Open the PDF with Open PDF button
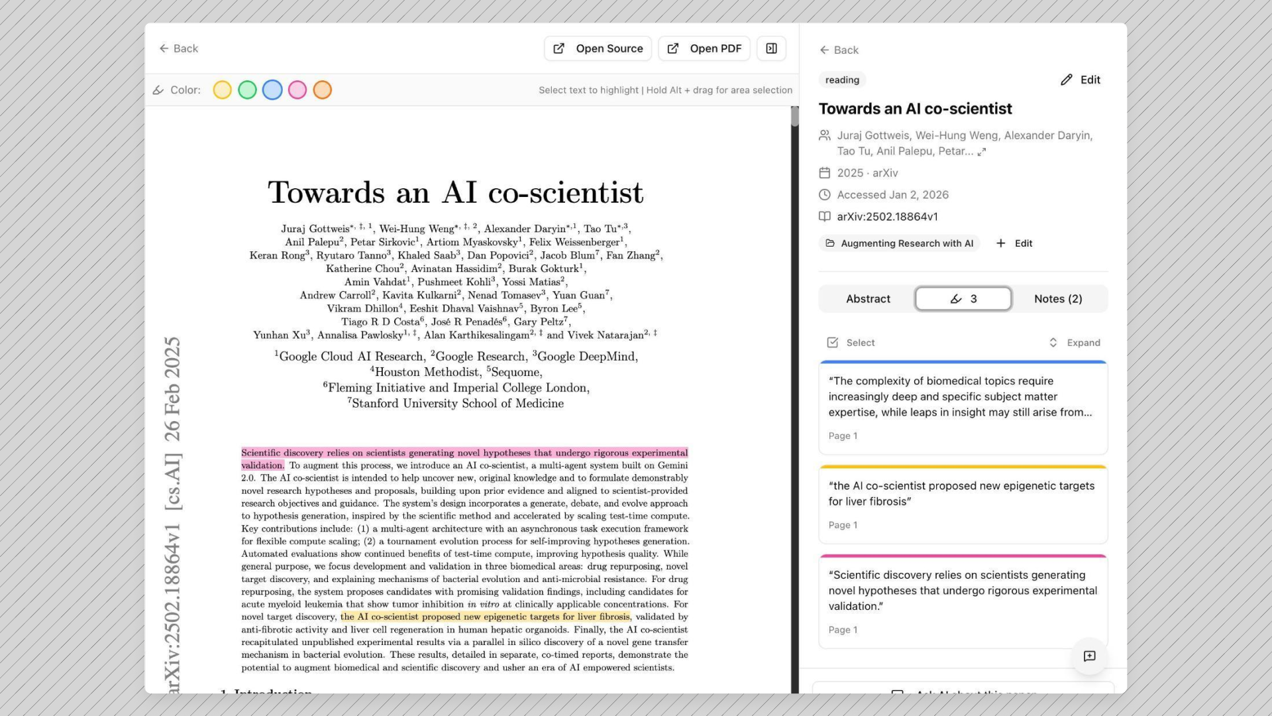 click(x=704, y=48)
